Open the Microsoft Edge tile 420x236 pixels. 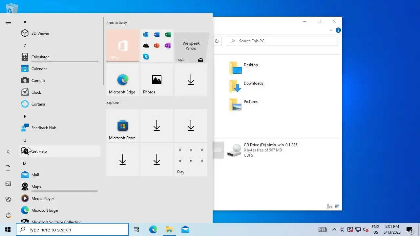coord(123,80)
